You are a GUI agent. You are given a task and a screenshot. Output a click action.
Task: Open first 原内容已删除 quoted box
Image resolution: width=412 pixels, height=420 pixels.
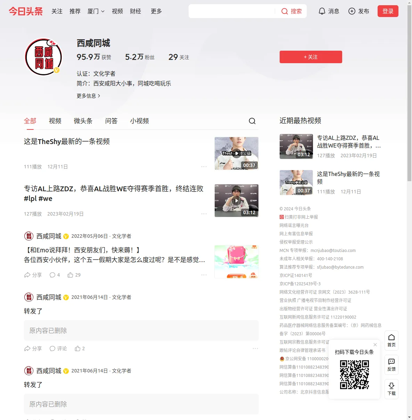pyautogui.click(x=141, y=330)
